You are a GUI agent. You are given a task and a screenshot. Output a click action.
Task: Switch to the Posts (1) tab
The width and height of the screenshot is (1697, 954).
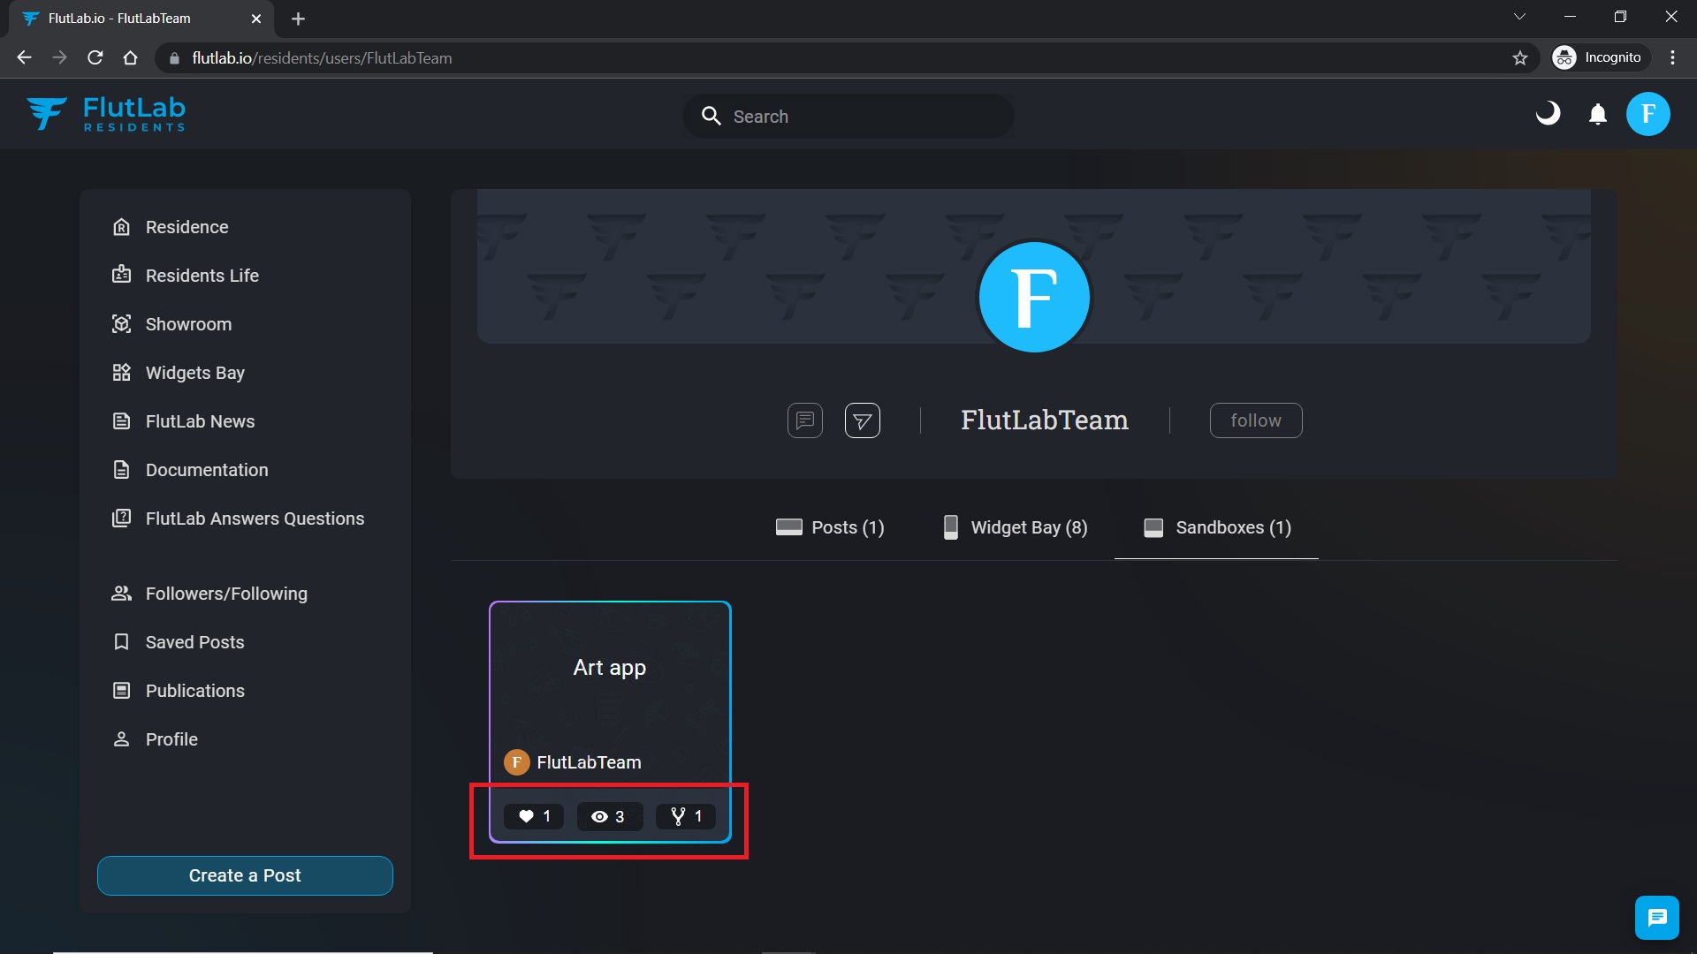click(829, 527)
